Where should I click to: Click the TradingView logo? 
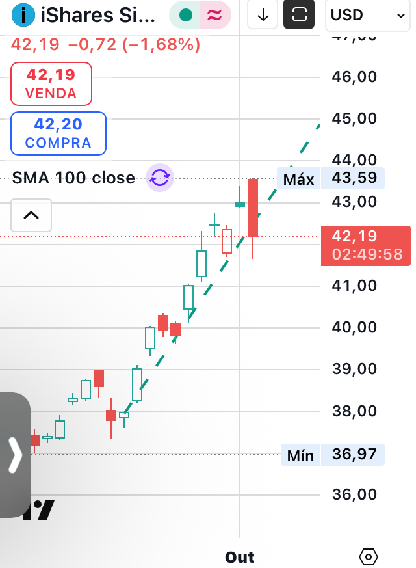(x=40, y=510)
